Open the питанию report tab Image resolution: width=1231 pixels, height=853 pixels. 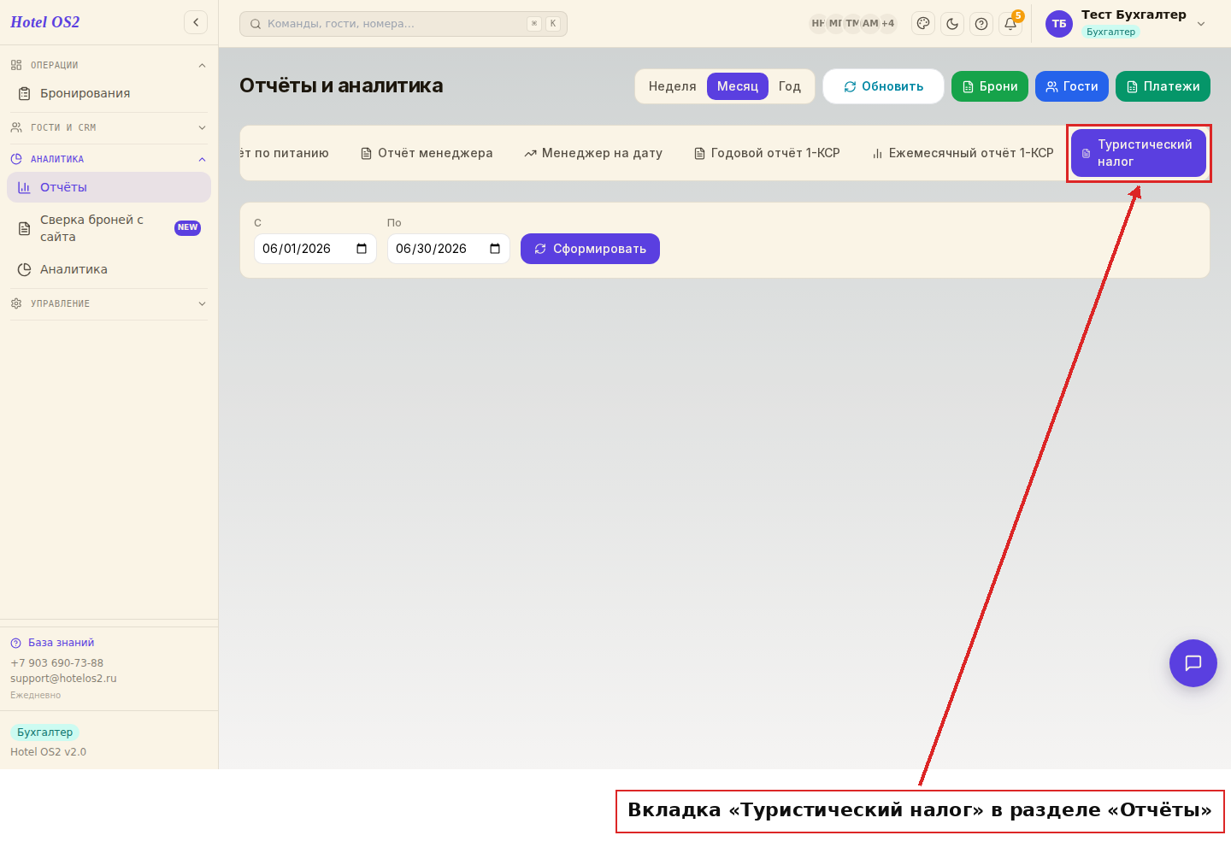tap(286, 153)
